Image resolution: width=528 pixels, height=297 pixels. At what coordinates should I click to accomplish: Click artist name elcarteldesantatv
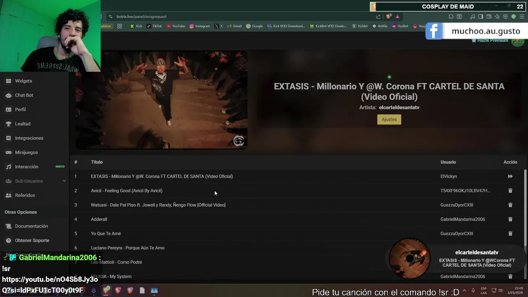pos(399,108)
